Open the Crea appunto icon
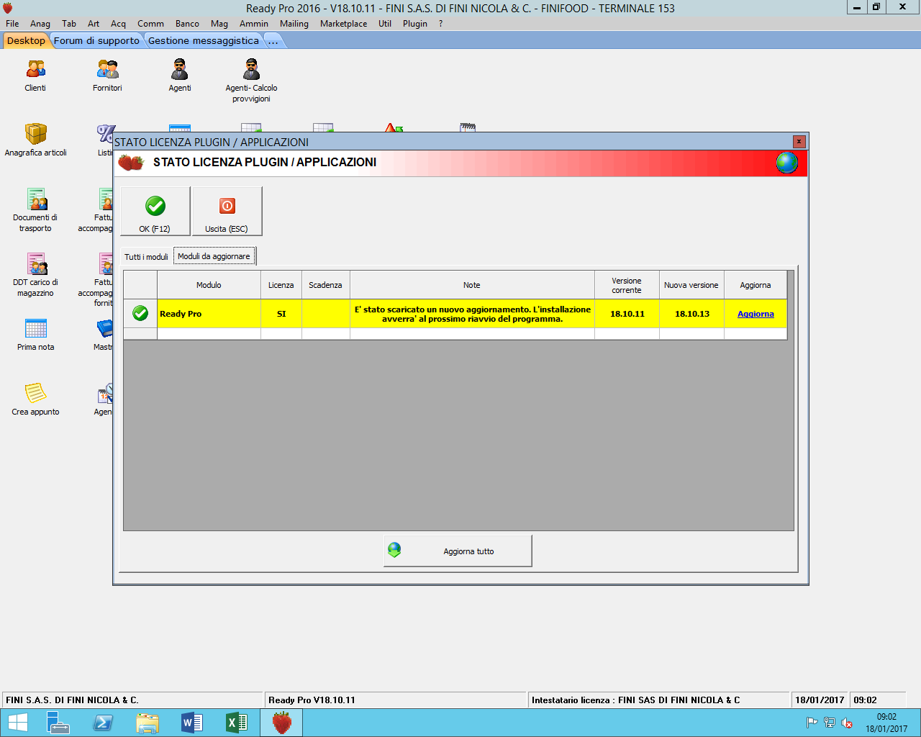 [x=35, y=399]
